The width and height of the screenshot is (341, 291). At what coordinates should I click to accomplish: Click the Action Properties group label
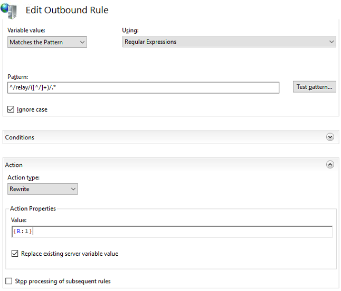tap(33, 209)
